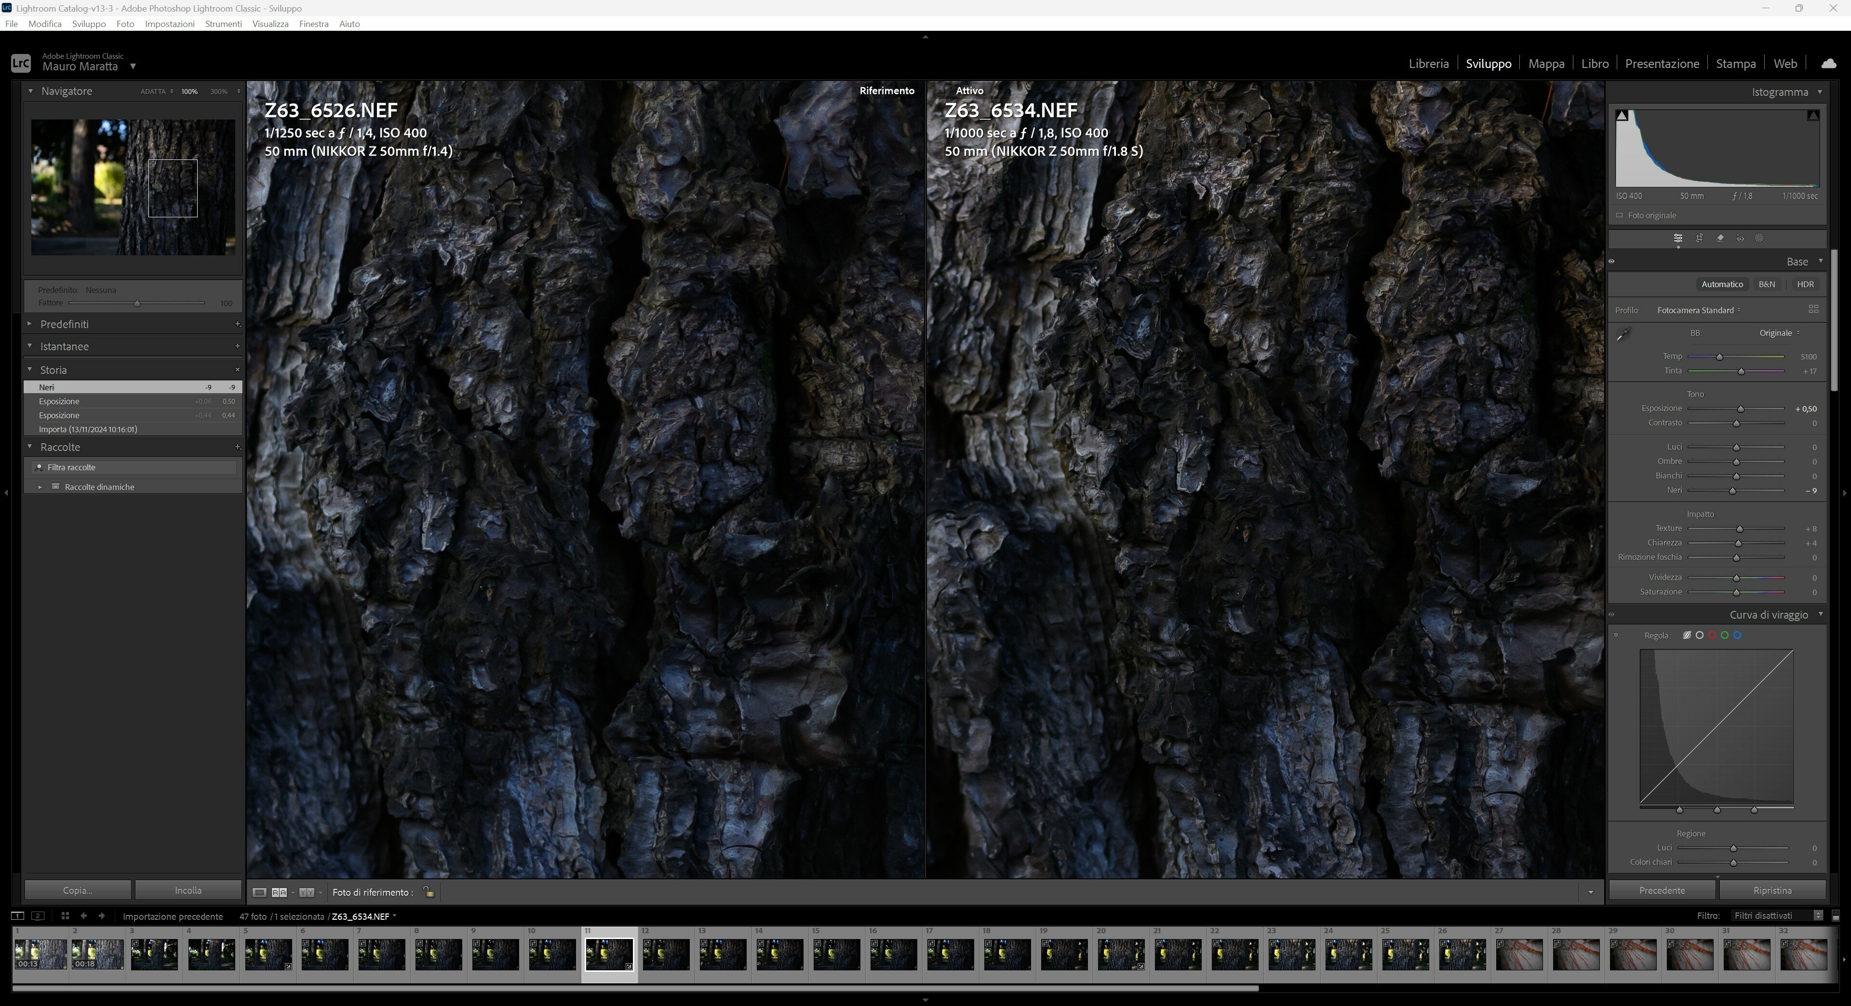Toggle Base panel visibility eye
This screenshot has width=1851, height=1006.
tap(1612, 261)
